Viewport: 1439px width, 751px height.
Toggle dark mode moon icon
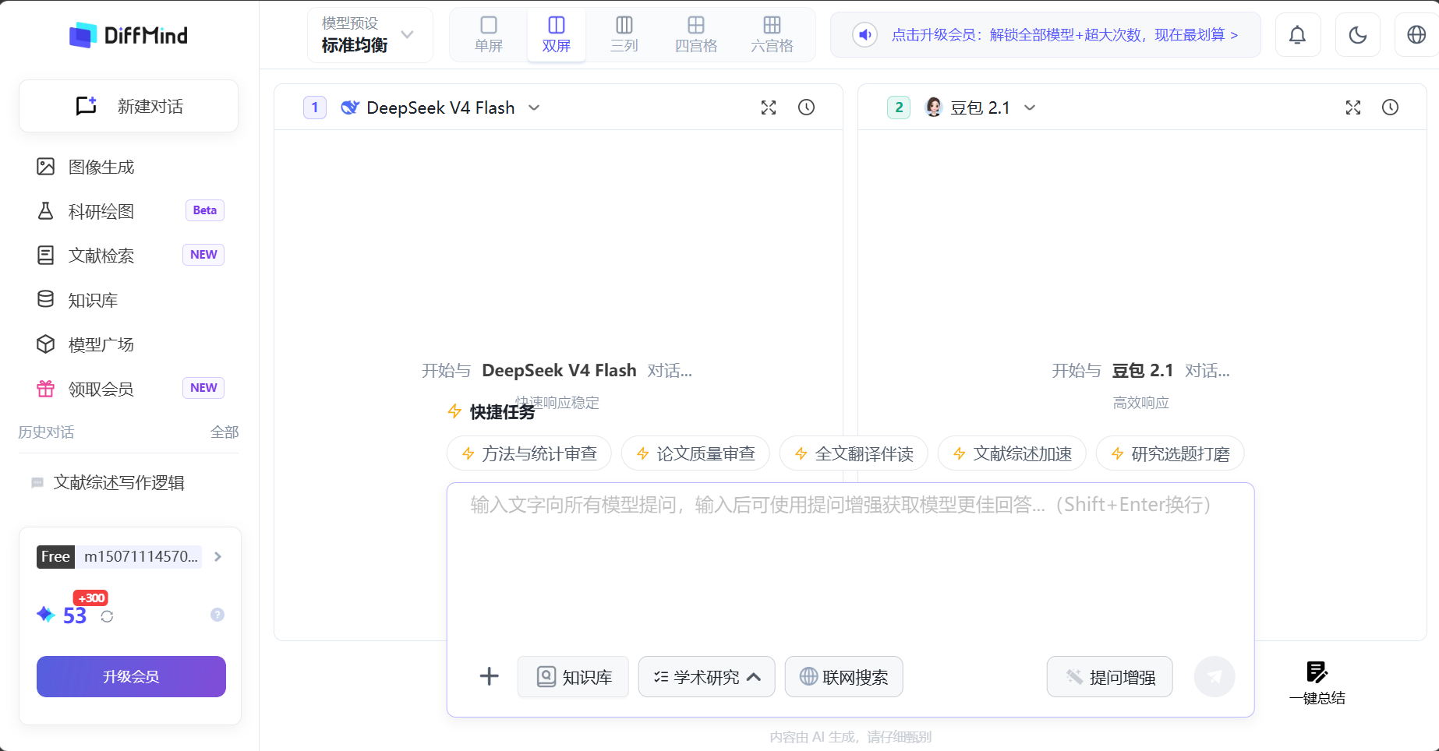tap(1358, 35)
